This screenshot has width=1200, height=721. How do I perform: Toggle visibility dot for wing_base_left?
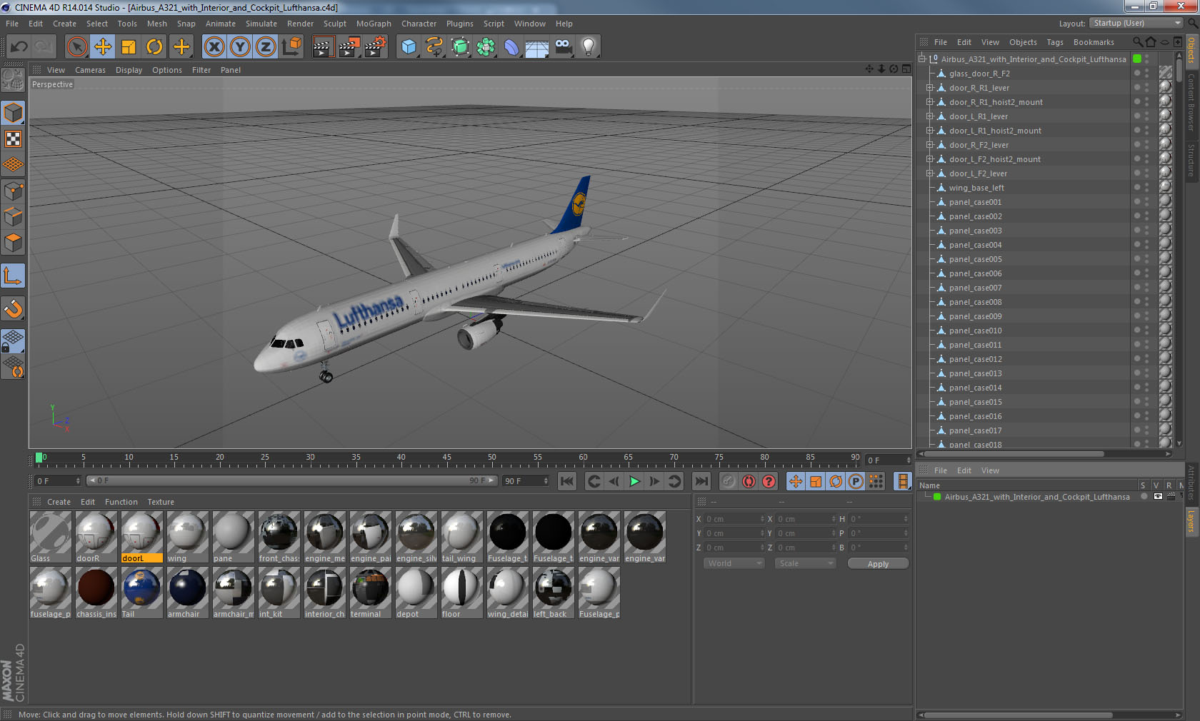1137,186
